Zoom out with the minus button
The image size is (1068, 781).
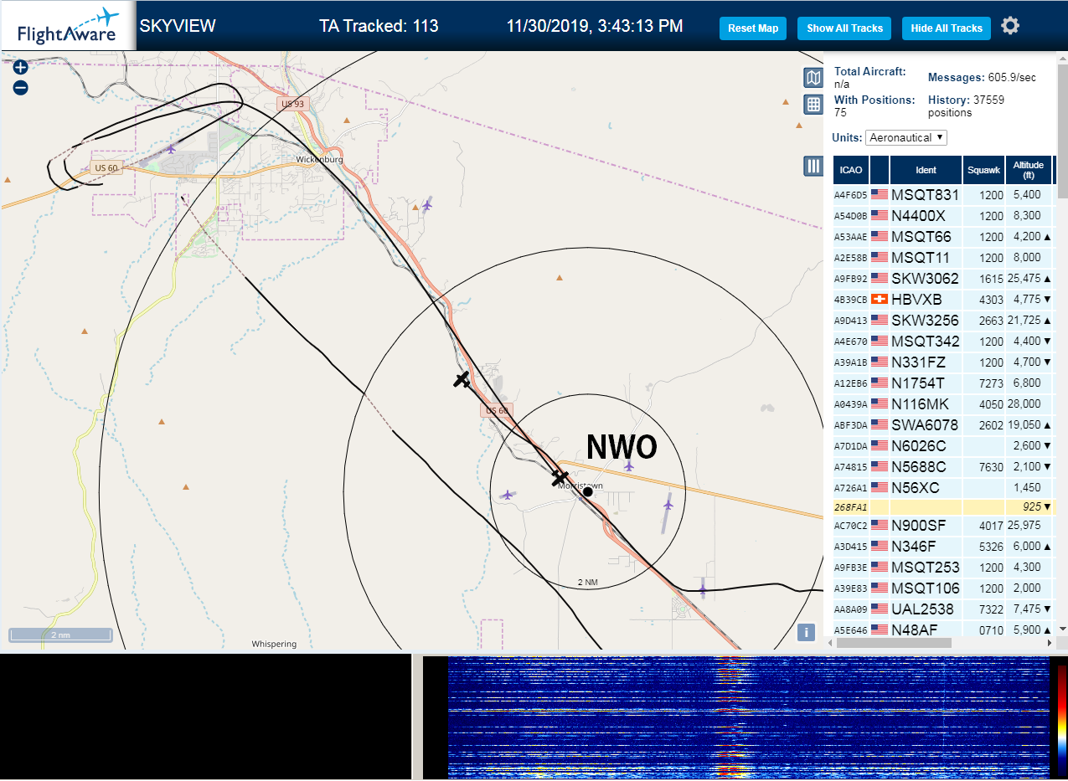point(21,87)
